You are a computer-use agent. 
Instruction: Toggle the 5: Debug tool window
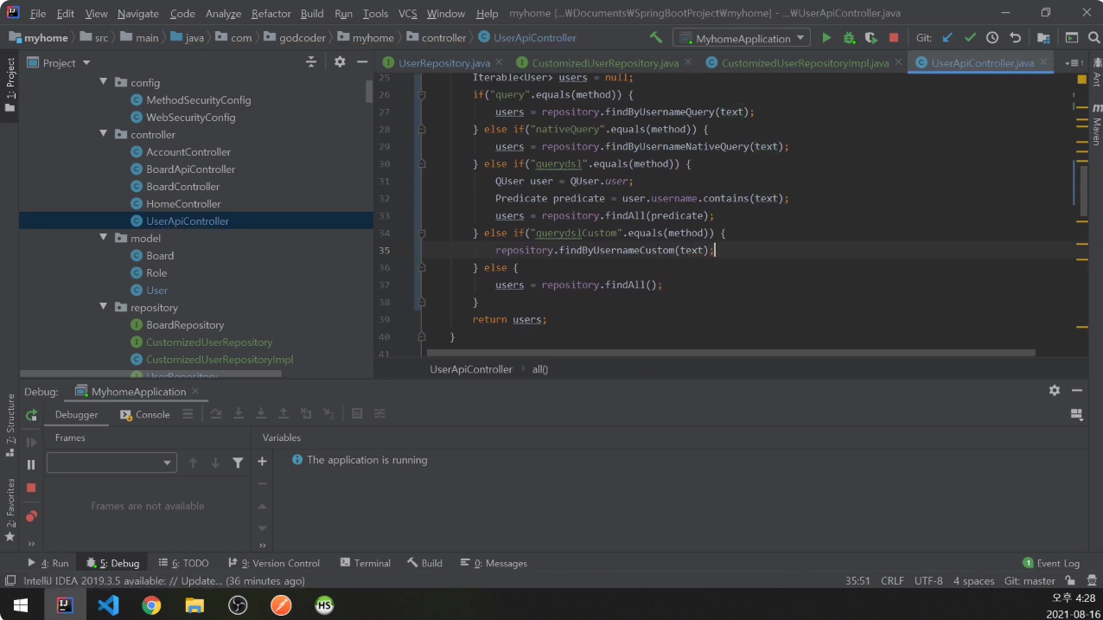coord(112,563)
